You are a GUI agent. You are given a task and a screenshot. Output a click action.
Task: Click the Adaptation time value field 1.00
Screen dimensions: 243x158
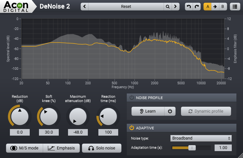223,148
